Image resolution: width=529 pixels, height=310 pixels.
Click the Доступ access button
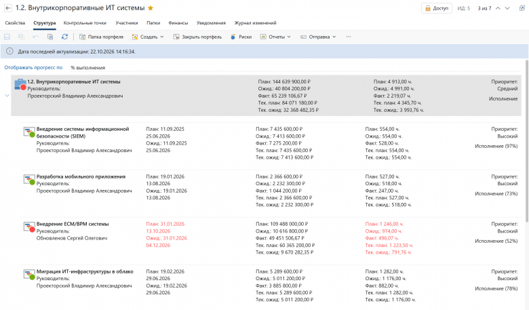(x=437, y=8)
